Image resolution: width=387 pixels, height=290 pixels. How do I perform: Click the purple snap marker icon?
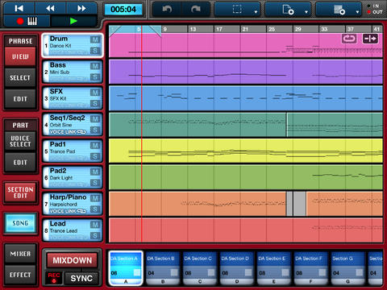(x=370, y=39)
